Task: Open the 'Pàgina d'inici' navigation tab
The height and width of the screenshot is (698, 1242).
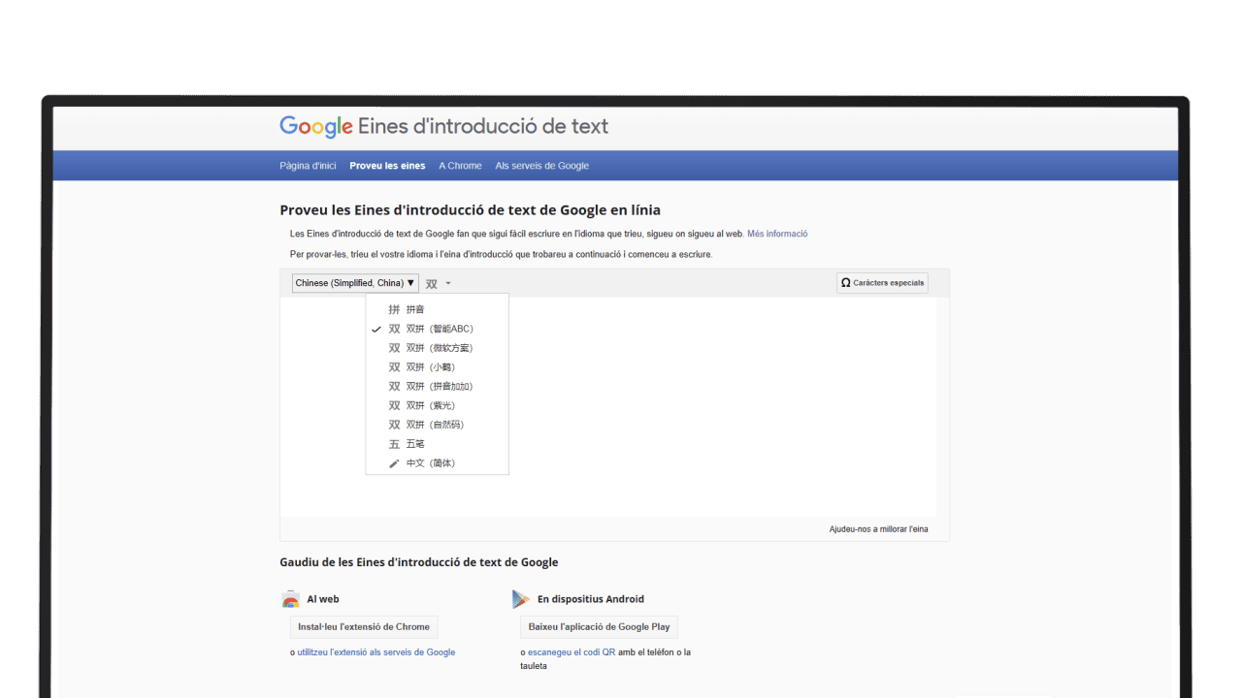Action: coord(307,165)
